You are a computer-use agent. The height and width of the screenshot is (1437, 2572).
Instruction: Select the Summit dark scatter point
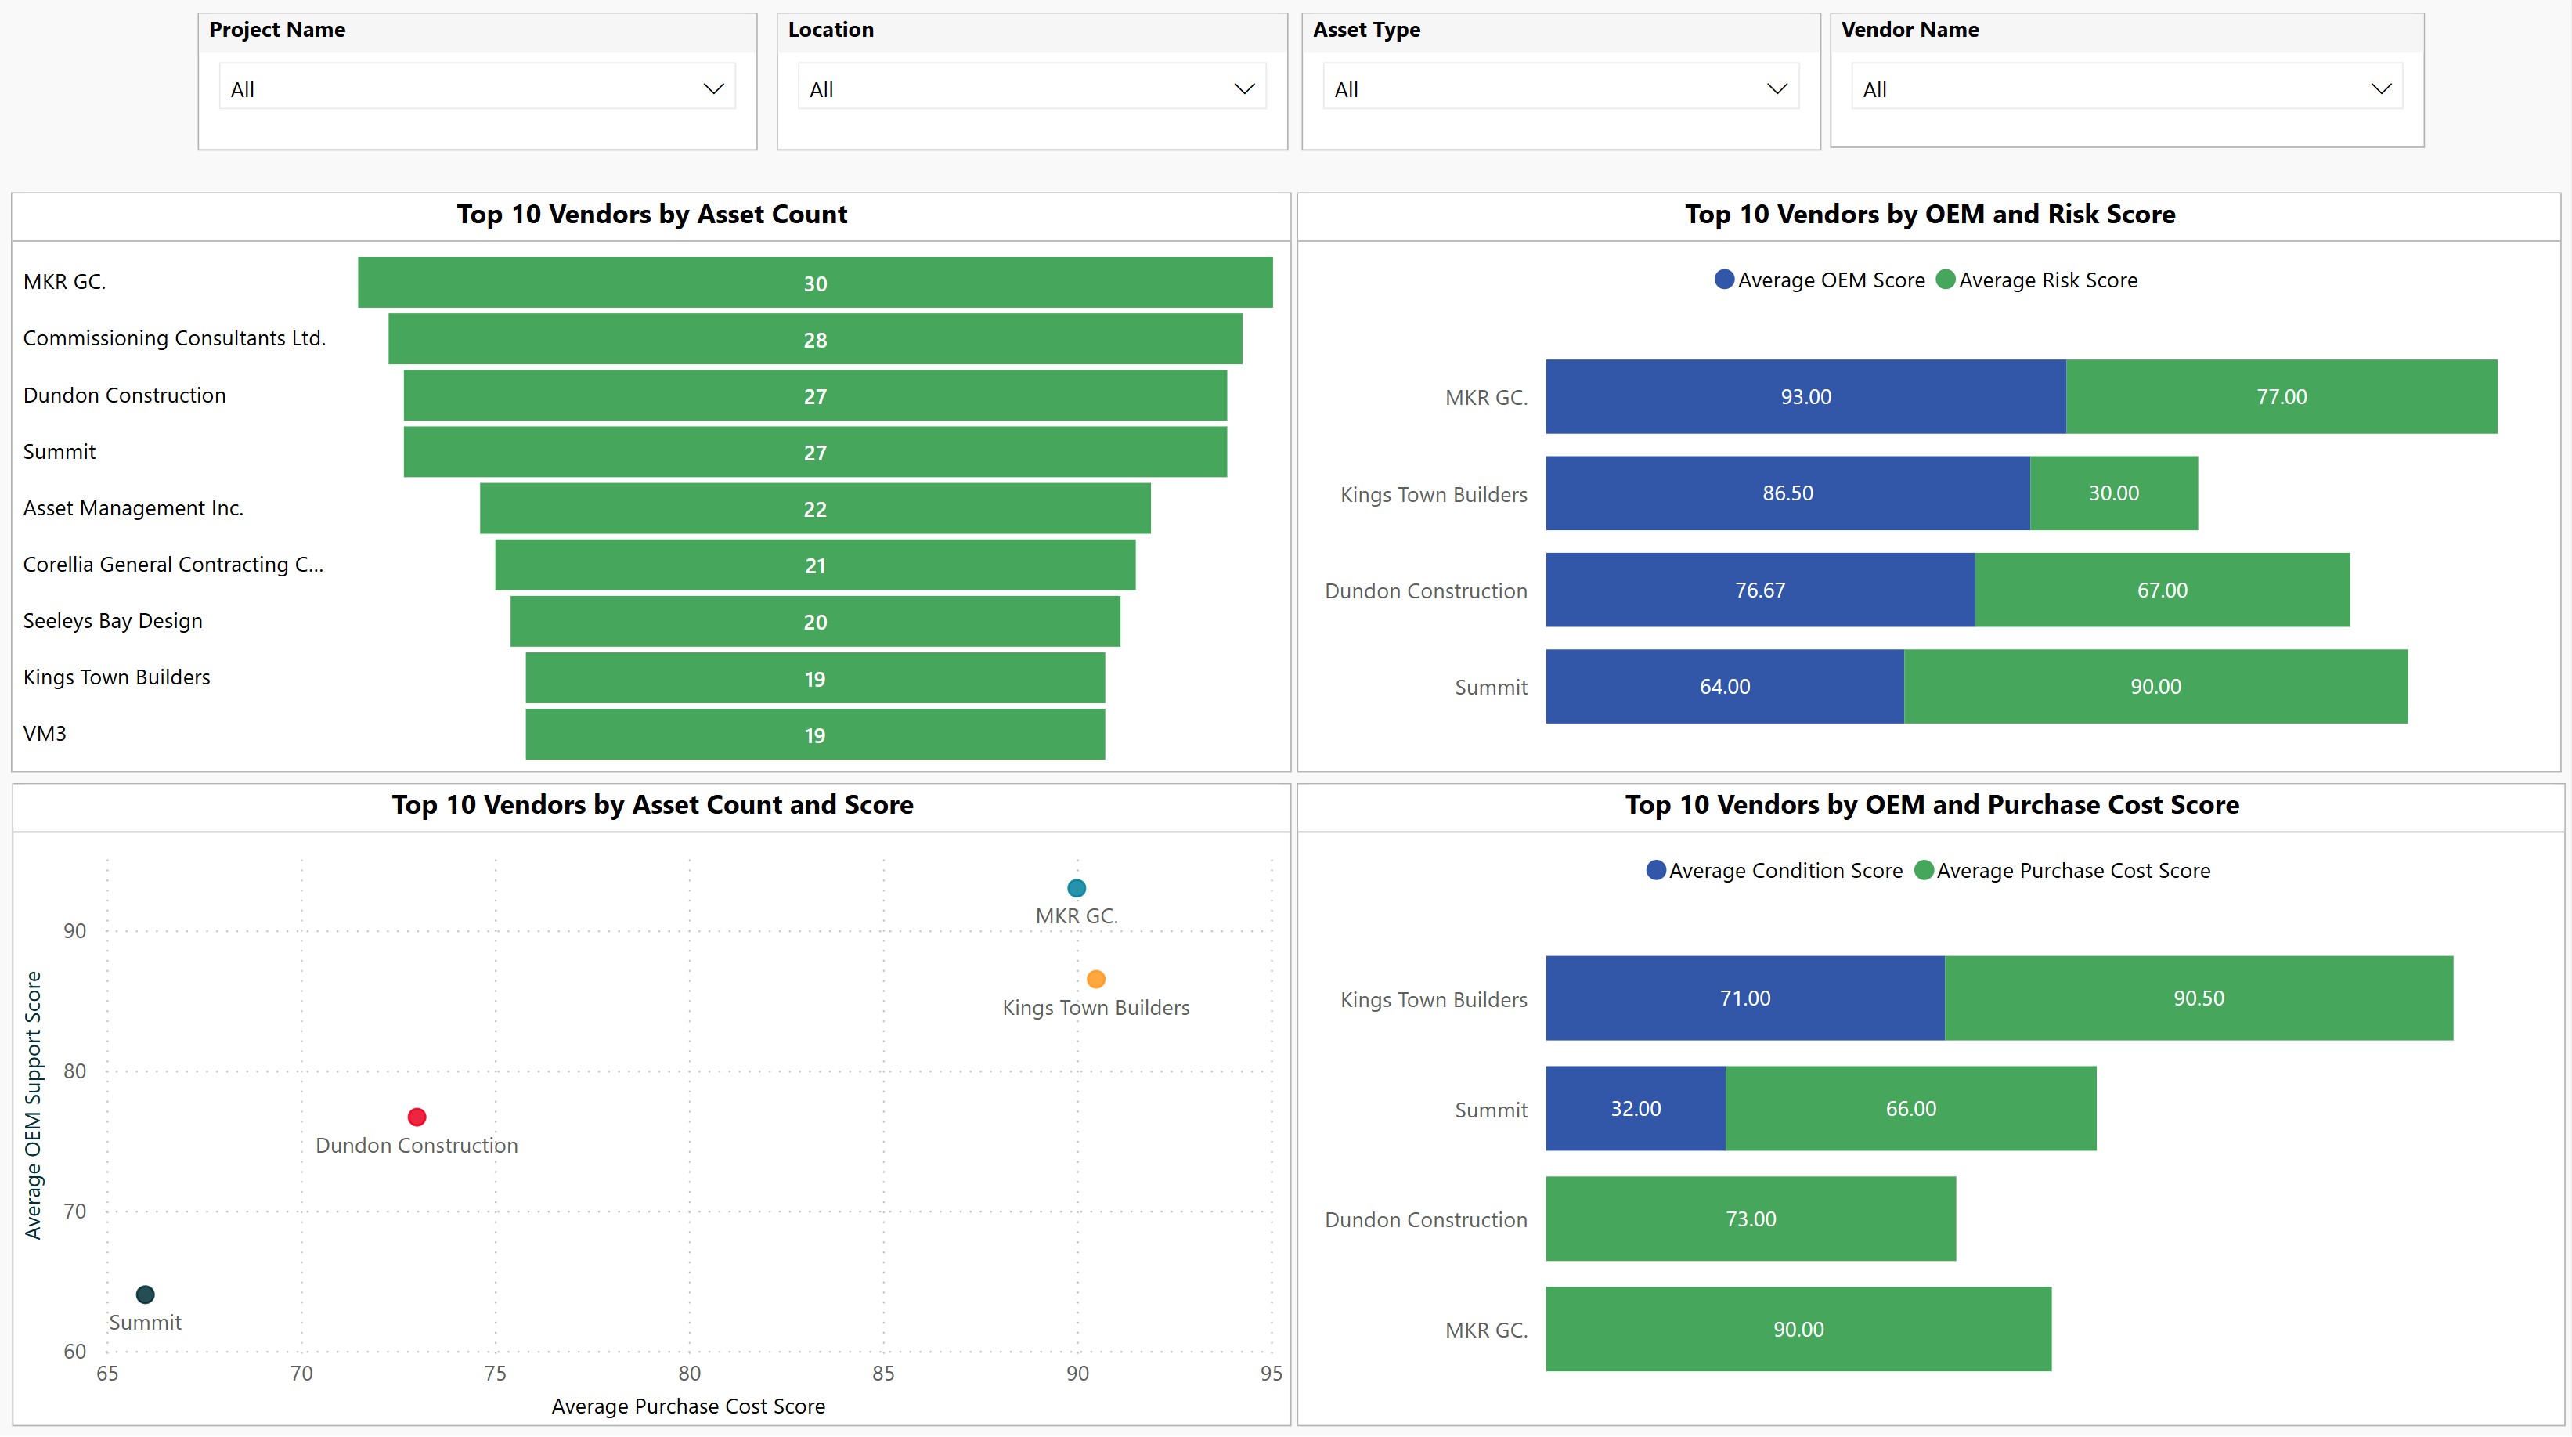pos(145,1294)
